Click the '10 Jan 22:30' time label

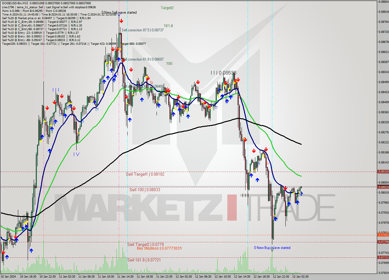[x=47, y=277]
